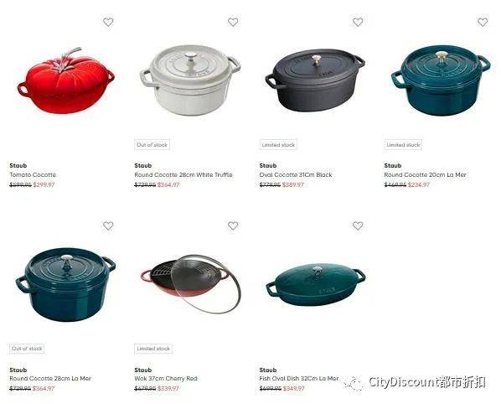Tap heart for Round Cocotte 28cm La Mer
501x404 pixels.
tap(108, 226)
